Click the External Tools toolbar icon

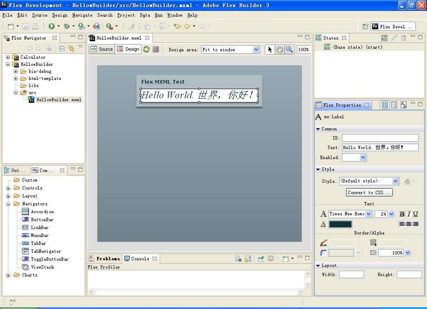pos(110,26)
